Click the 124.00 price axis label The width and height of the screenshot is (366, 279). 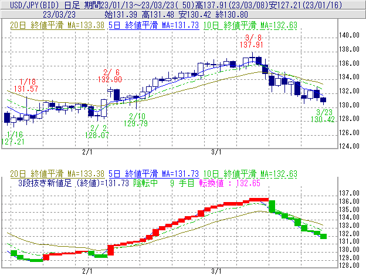pyautogui.click(x=349, y=146)
